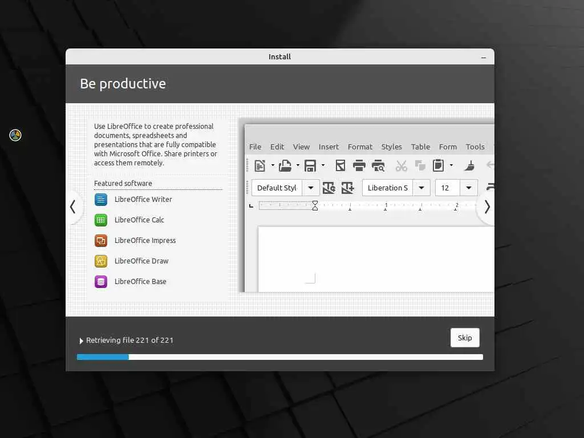Screen dimensions: 584x438
Task: Click the Liberation font name field
Action: coord(387,188)
